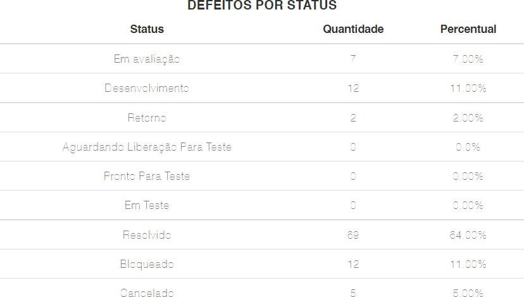The height and width of the screenshot is (297, 524).
Task: Select the DEFEITOS POR STATUS table title
Action: [x=262, y=6]
